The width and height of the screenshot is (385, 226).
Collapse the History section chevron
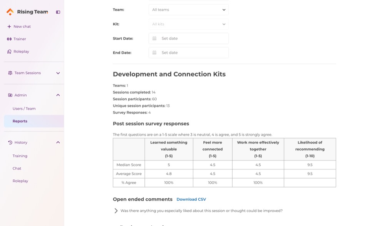pyautogui.click(x=58, y=142)
